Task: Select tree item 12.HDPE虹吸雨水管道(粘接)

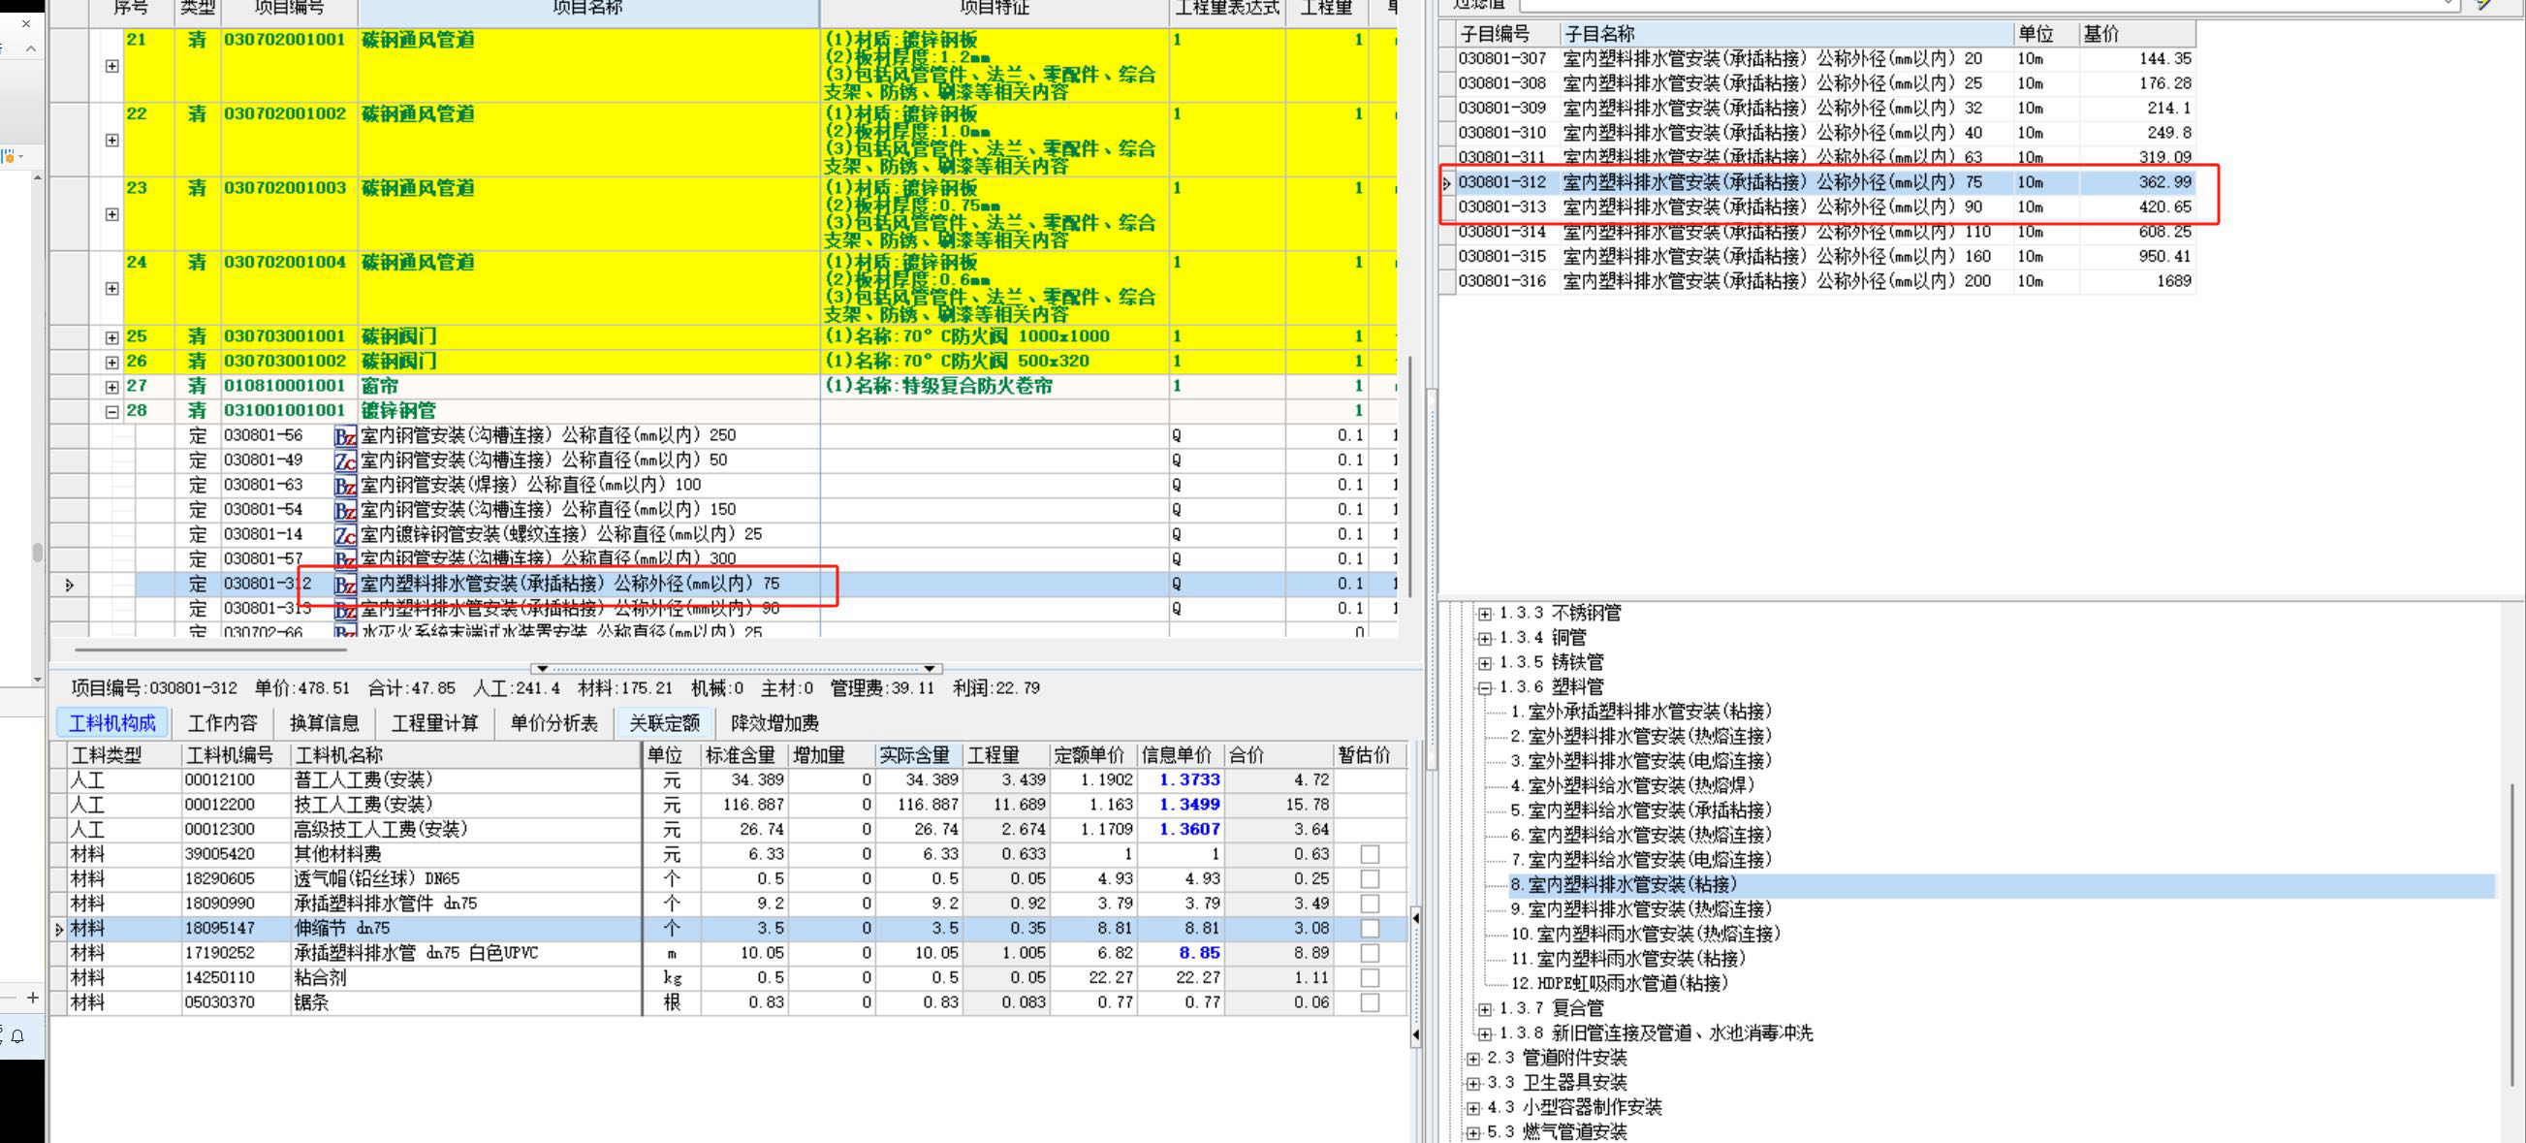Action: (1619, 983)
